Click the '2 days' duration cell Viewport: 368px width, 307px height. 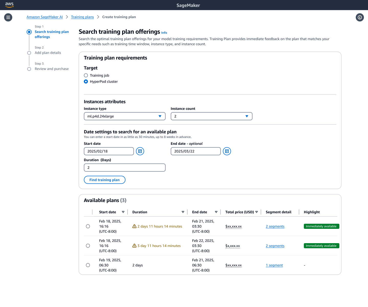tap(137, 265)
